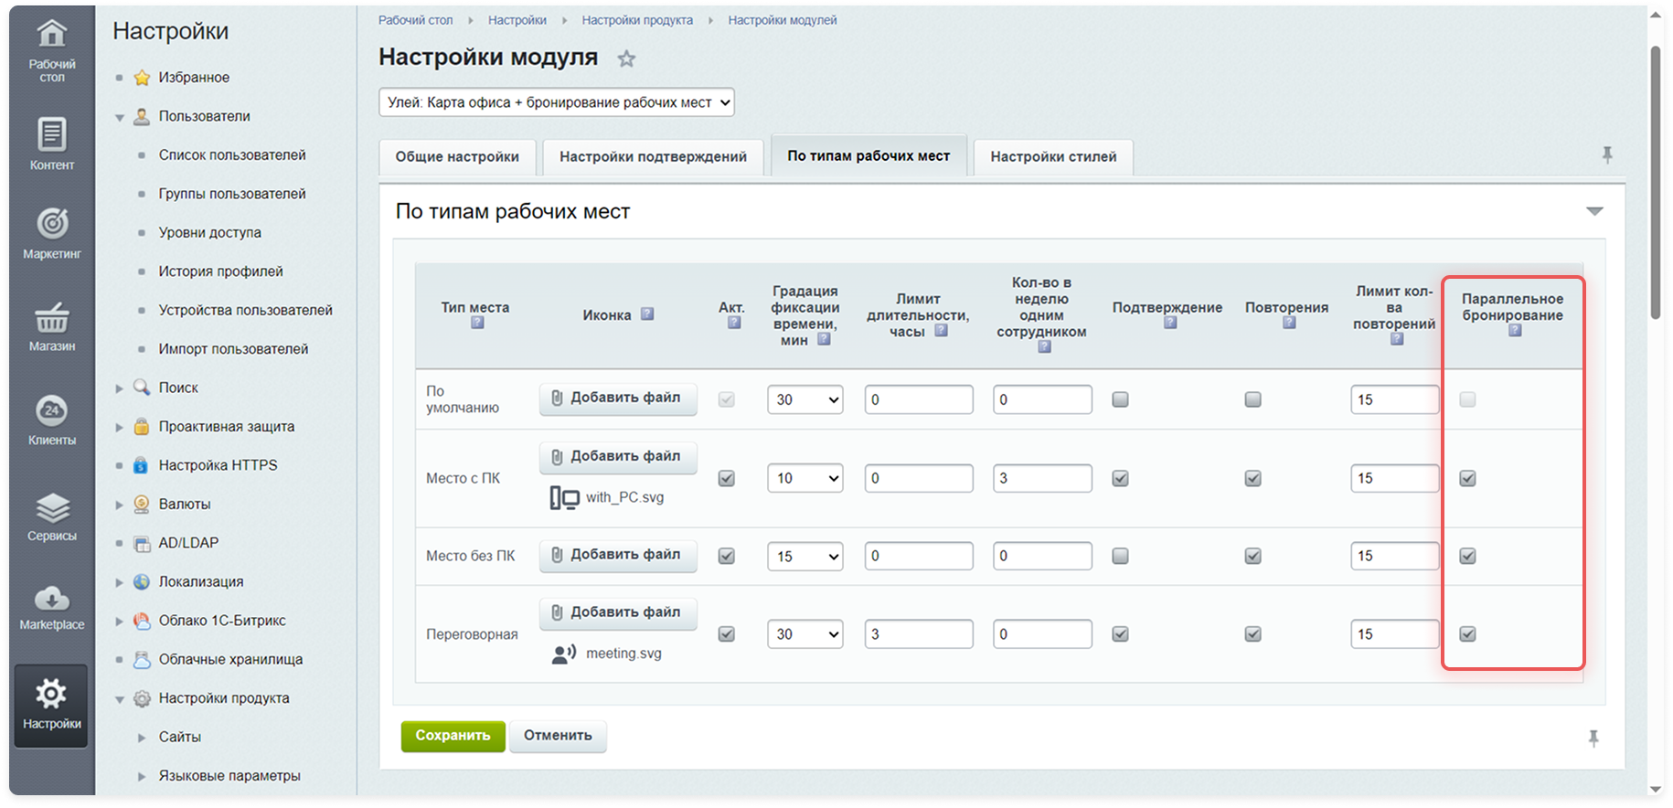Open the Сервисы sidebar section

coord(52,516)
